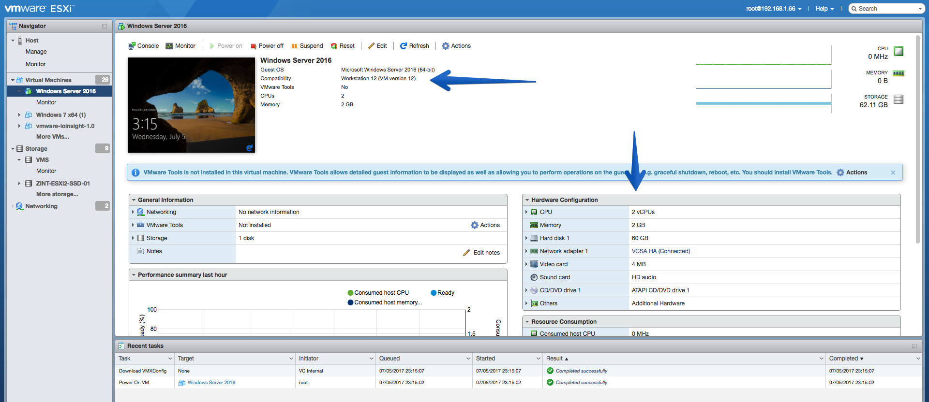Expand the VMware Tools row
The width and height of the screenshot is (929, 402).
(133, 225)
